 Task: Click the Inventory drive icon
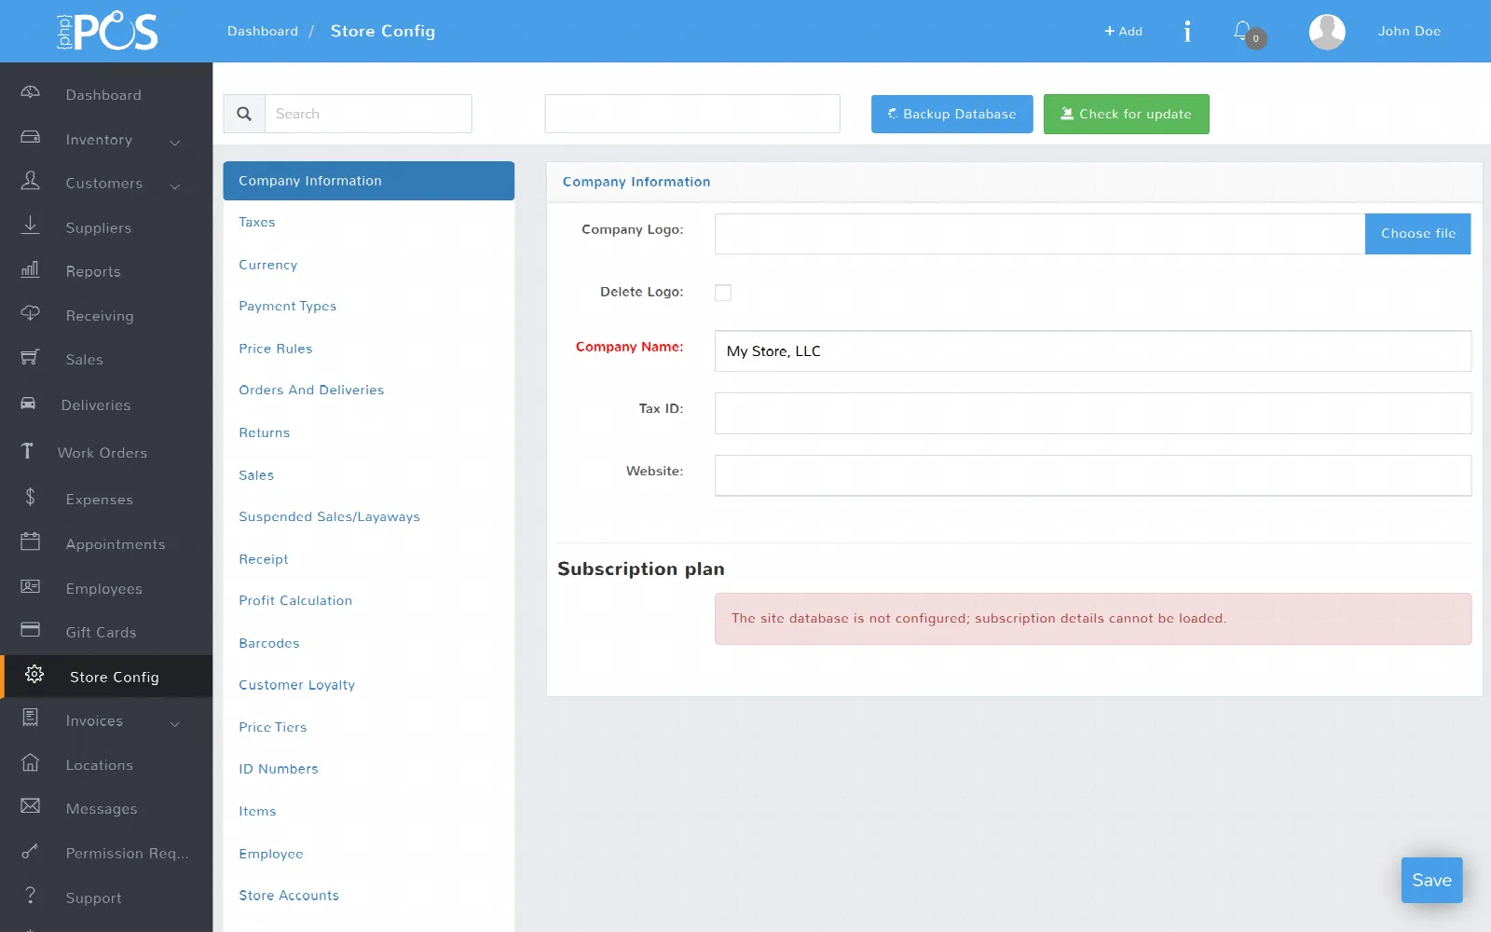pyautogui.click(x=31, y=137)
